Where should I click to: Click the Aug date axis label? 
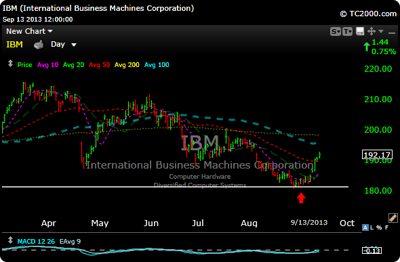point(249,223)
